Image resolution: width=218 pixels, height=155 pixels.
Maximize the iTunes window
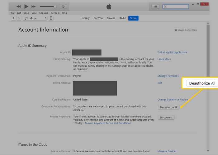(197, 4)
